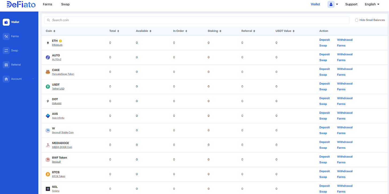Open Support in top navigation
The height and width of the screenshot is (194, 389).
click(x=351, y=4)
